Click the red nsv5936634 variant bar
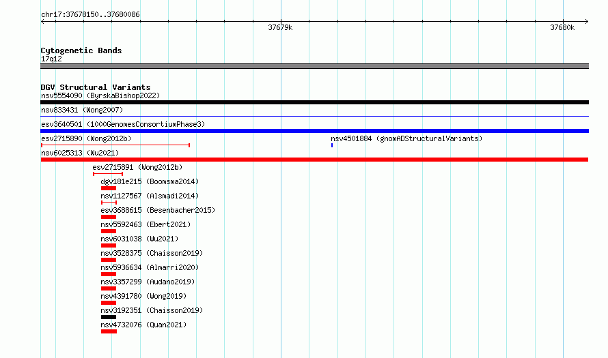The height and width of the screenshot is (358, 608). tap(109, 274)
